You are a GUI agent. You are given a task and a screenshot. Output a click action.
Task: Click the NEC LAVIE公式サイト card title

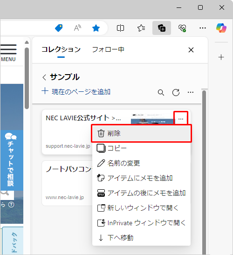coord(83,118)
